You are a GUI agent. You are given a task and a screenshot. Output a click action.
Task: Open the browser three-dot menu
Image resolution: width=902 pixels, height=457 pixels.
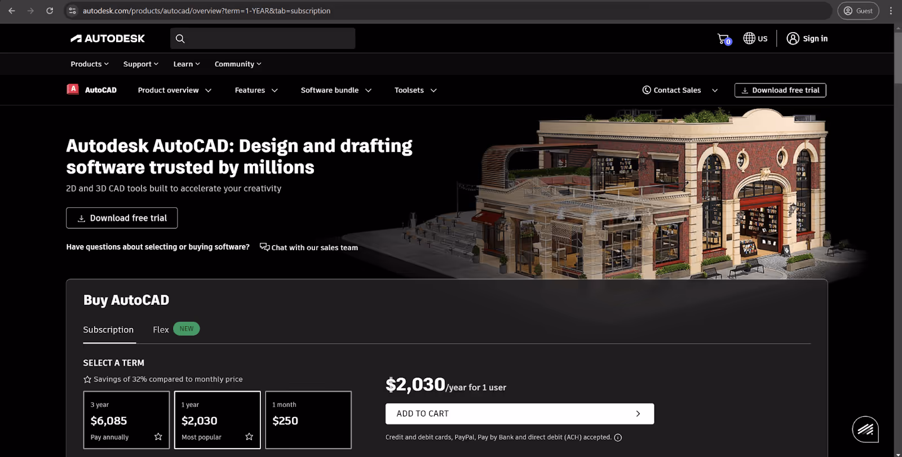(891, 11)
